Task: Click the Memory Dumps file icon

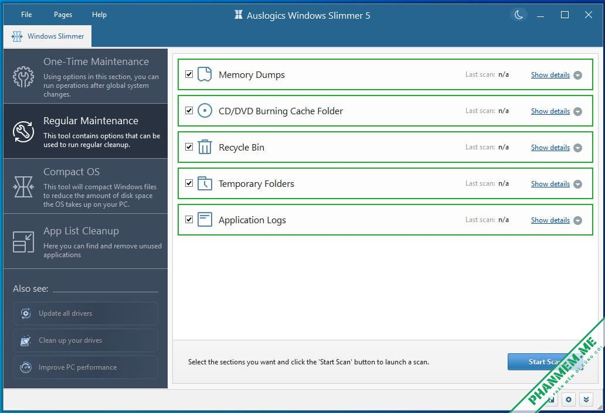Action: pos(205,74)
